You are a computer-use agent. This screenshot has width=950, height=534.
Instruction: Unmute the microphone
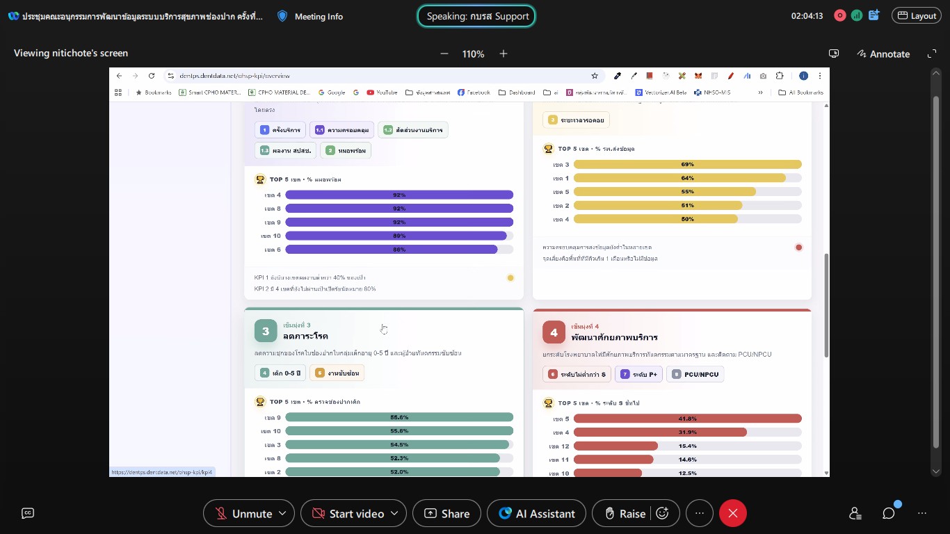pos(243,514)
